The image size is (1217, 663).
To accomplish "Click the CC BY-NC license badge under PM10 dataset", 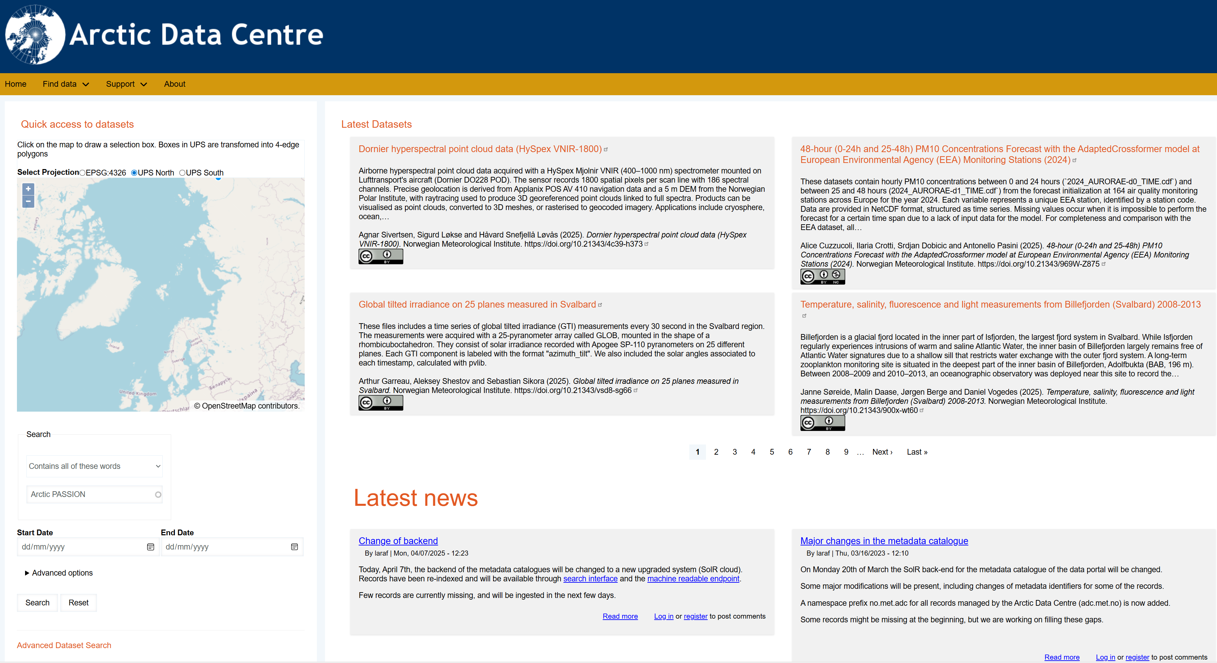I will click(822, 277).
